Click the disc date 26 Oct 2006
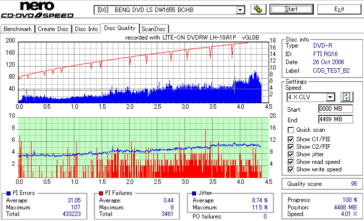Screen dimensions: 364x221 click(328, 62)
